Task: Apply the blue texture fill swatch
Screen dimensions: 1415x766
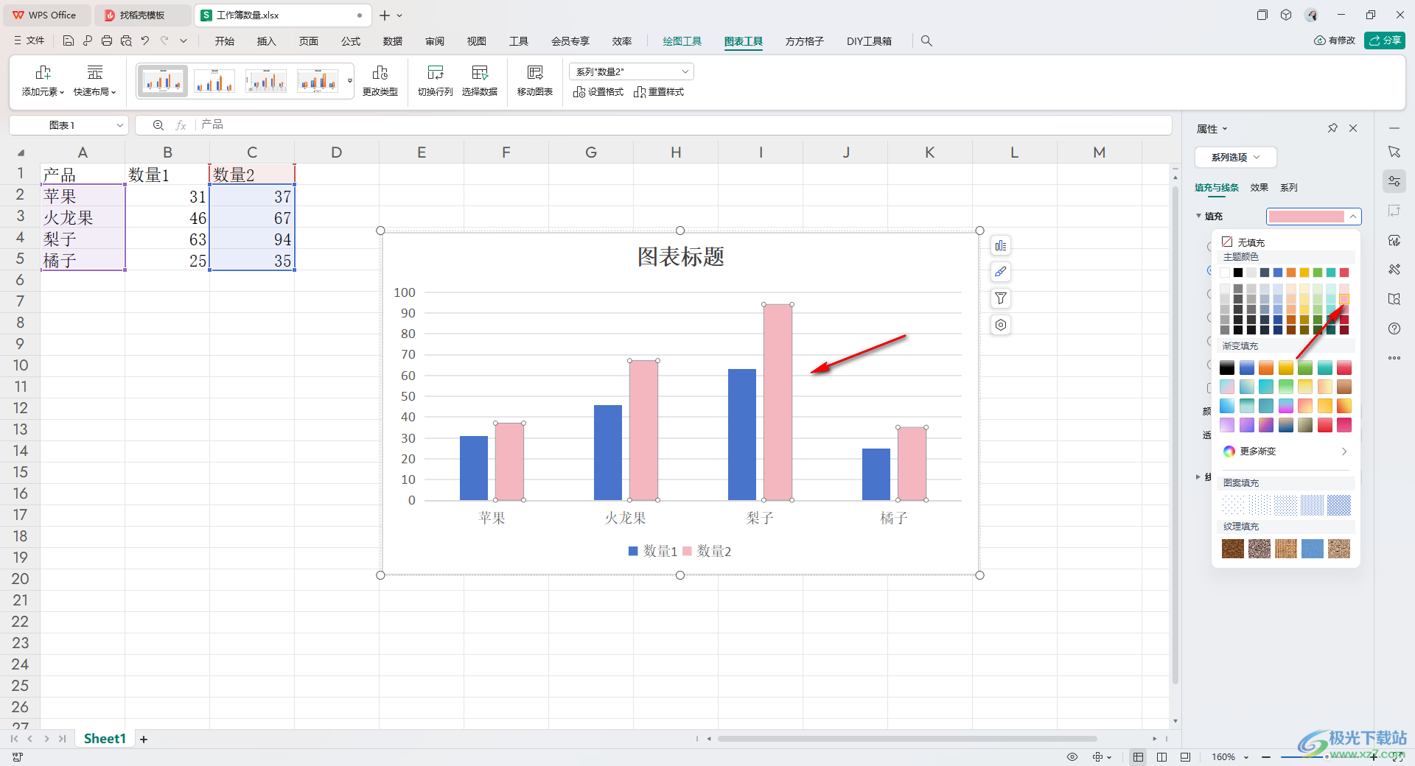Action: coord(1313,549)
